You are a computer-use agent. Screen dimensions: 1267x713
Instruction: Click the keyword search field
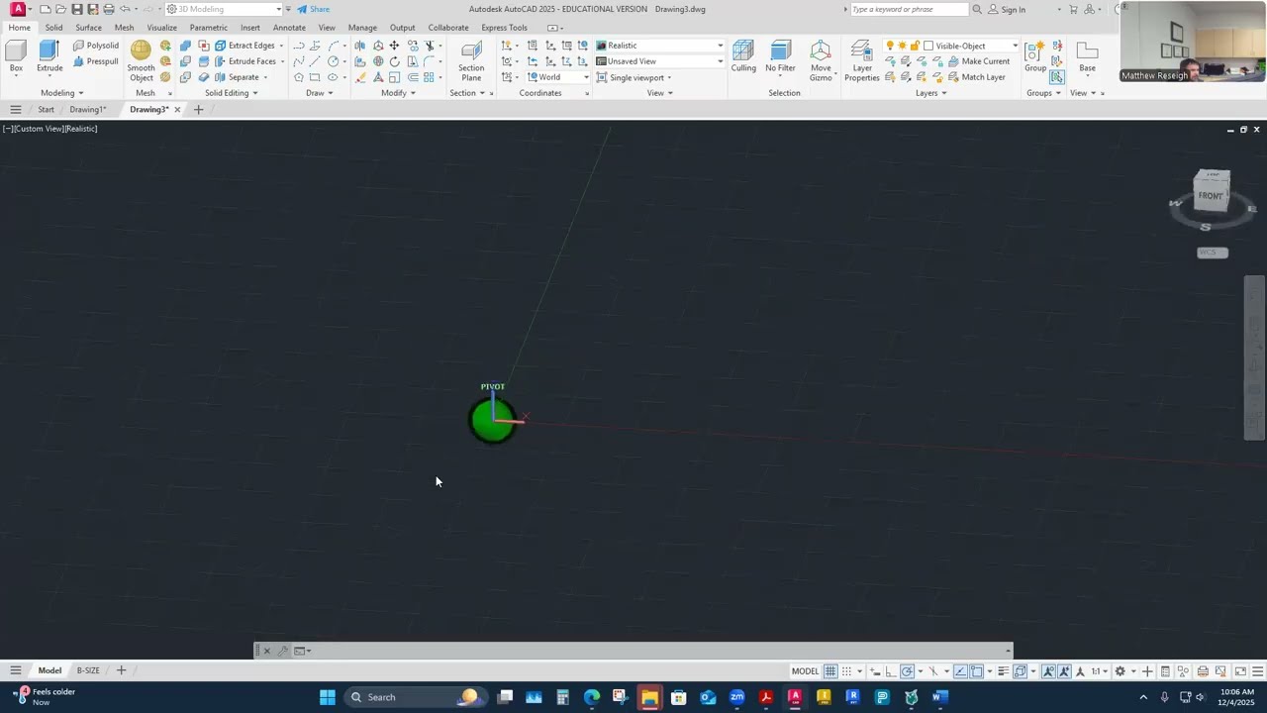point(909,9)
